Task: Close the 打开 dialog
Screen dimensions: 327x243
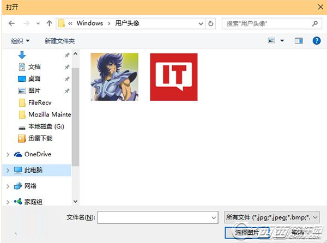Action: point(320,7)
